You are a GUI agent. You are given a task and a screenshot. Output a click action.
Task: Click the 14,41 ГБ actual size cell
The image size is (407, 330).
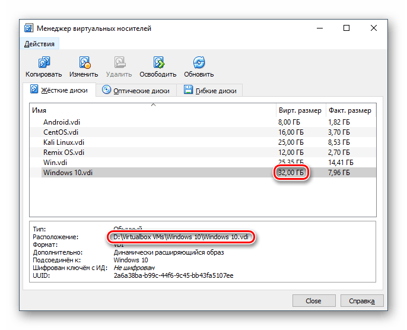point(341,163)
